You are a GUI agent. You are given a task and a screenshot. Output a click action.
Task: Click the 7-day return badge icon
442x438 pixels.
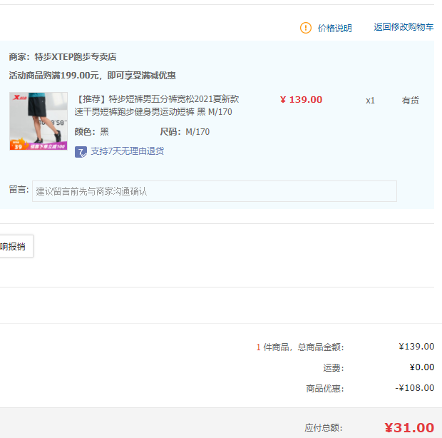tap(81, 152)
